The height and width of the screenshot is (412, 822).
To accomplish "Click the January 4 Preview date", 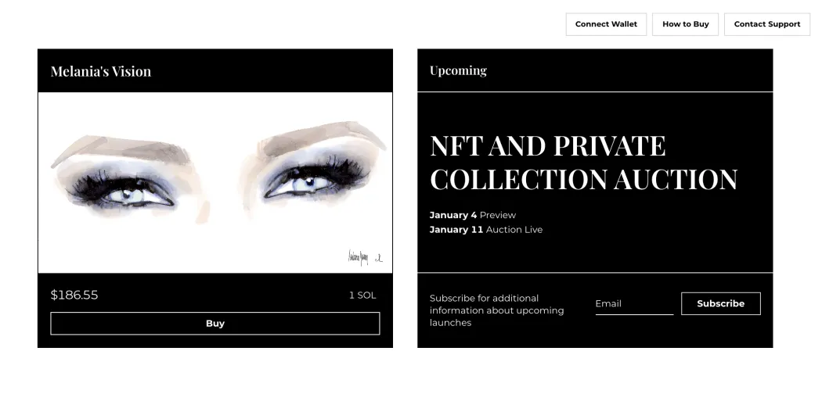I will point(473,215).
